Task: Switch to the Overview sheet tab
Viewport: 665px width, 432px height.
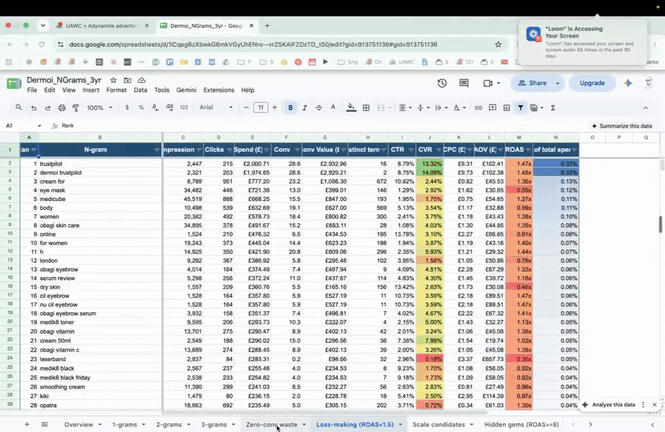Action: (79, 424)
